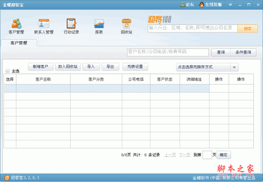
Task: Click the 放入回收站 button
Action: coord(68,67)
